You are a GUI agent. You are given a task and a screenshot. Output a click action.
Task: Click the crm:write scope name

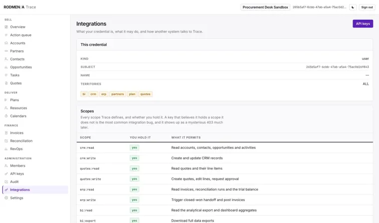(88, 158)
